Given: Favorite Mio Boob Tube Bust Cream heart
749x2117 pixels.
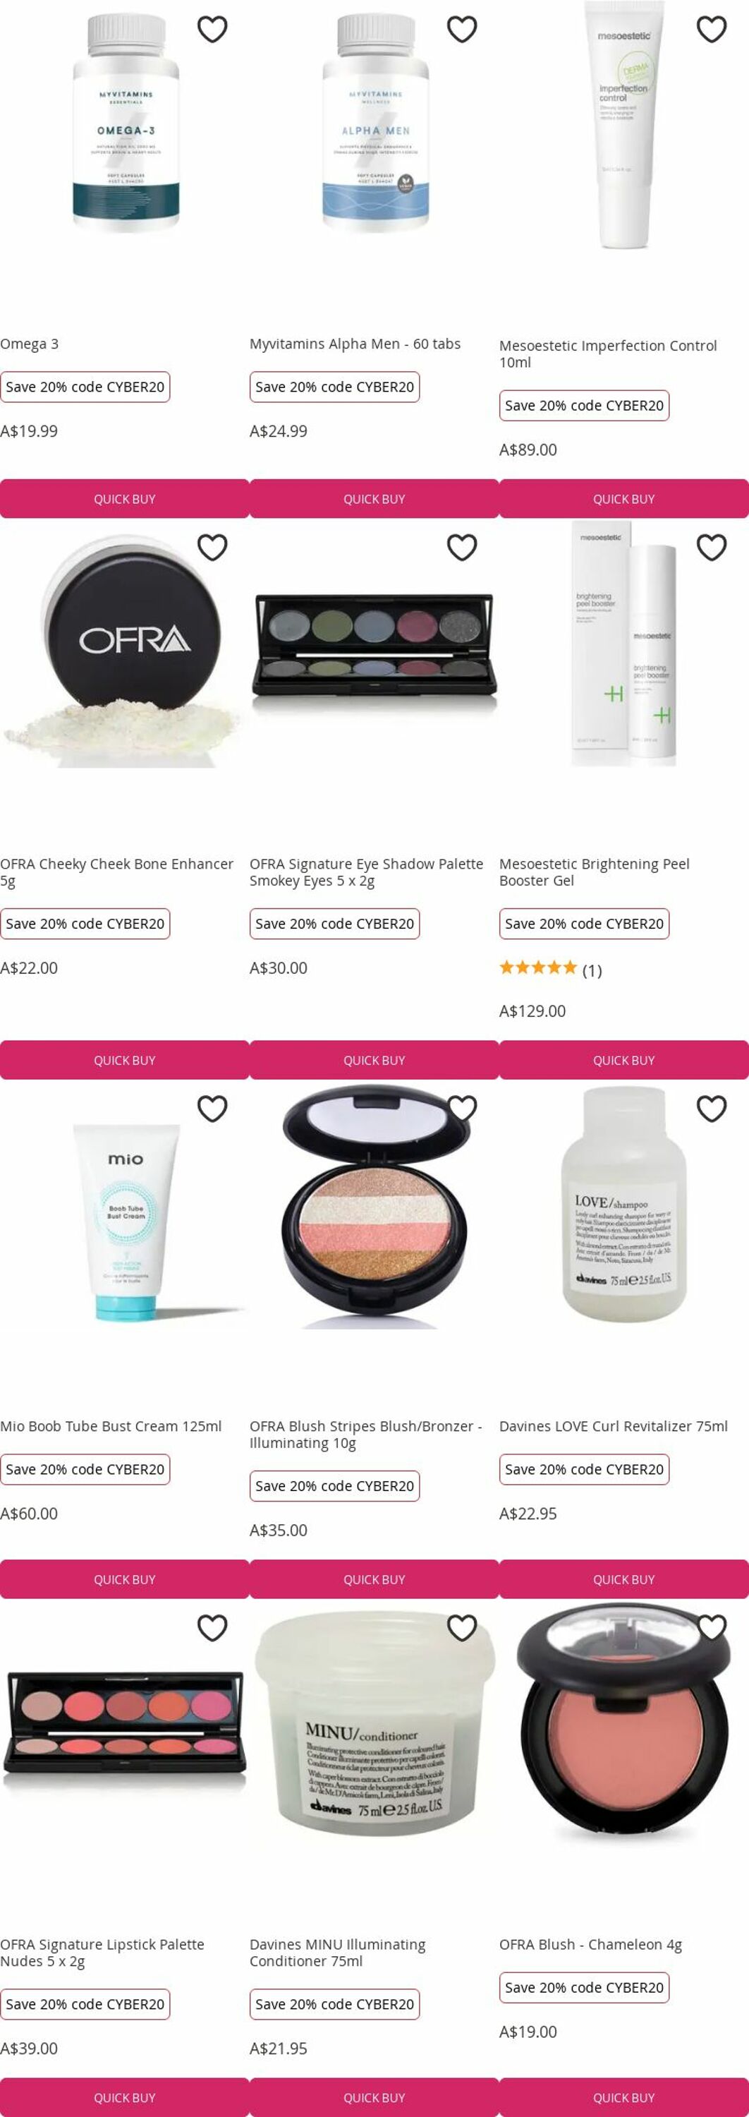Looking at the screenshot, I should point(212,1109).
